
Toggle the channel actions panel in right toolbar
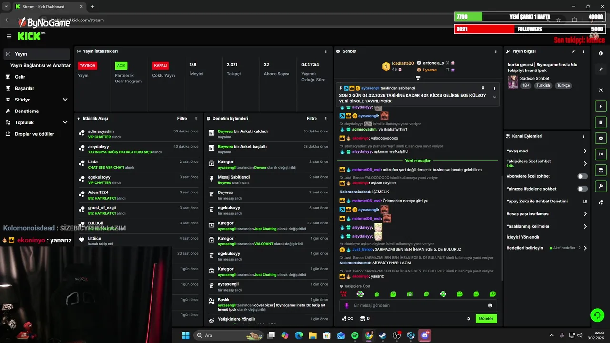tap(600, 170)
